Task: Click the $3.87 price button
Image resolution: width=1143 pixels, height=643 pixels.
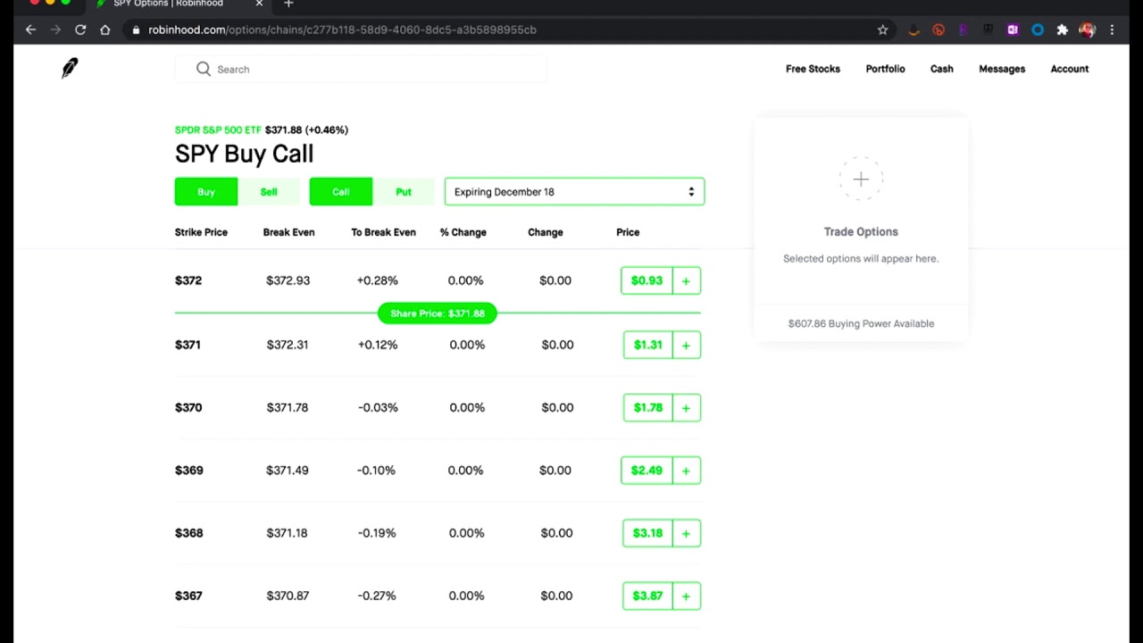Action: tap(647, 596)
